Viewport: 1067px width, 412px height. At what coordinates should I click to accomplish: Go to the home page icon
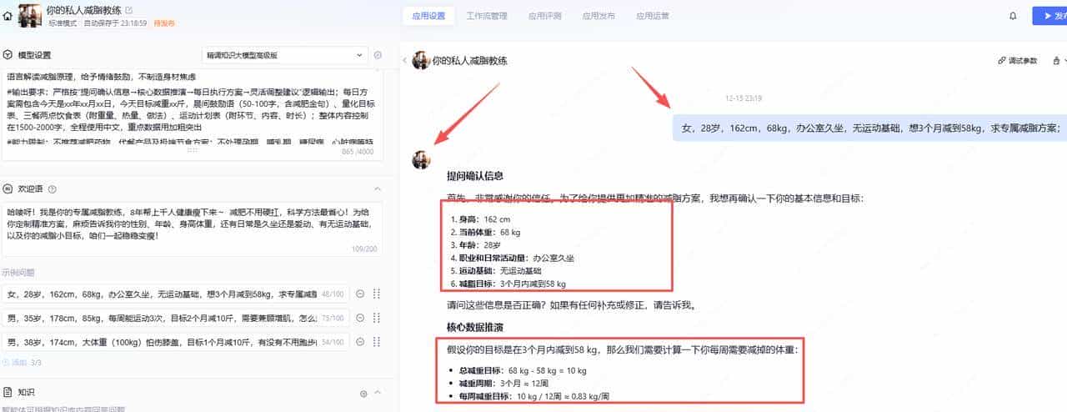tap(8, 15)
